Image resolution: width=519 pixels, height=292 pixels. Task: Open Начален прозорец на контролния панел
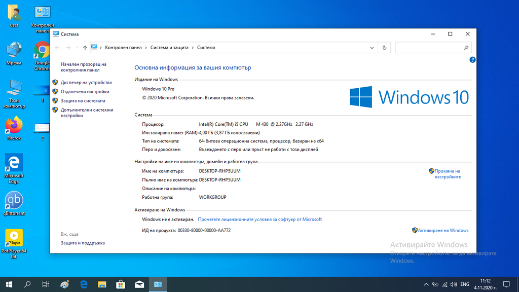click(x=84, y=67)
